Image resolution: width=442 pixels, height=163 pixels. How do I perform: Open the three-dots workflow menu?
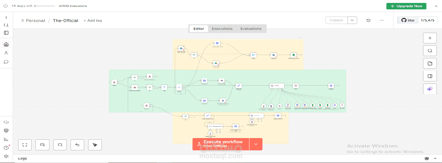[x=382, y=20]
